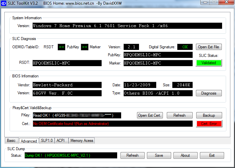Click the Dump OK! status field
Viewport: 235px width, 168px height.
(71, 155)
